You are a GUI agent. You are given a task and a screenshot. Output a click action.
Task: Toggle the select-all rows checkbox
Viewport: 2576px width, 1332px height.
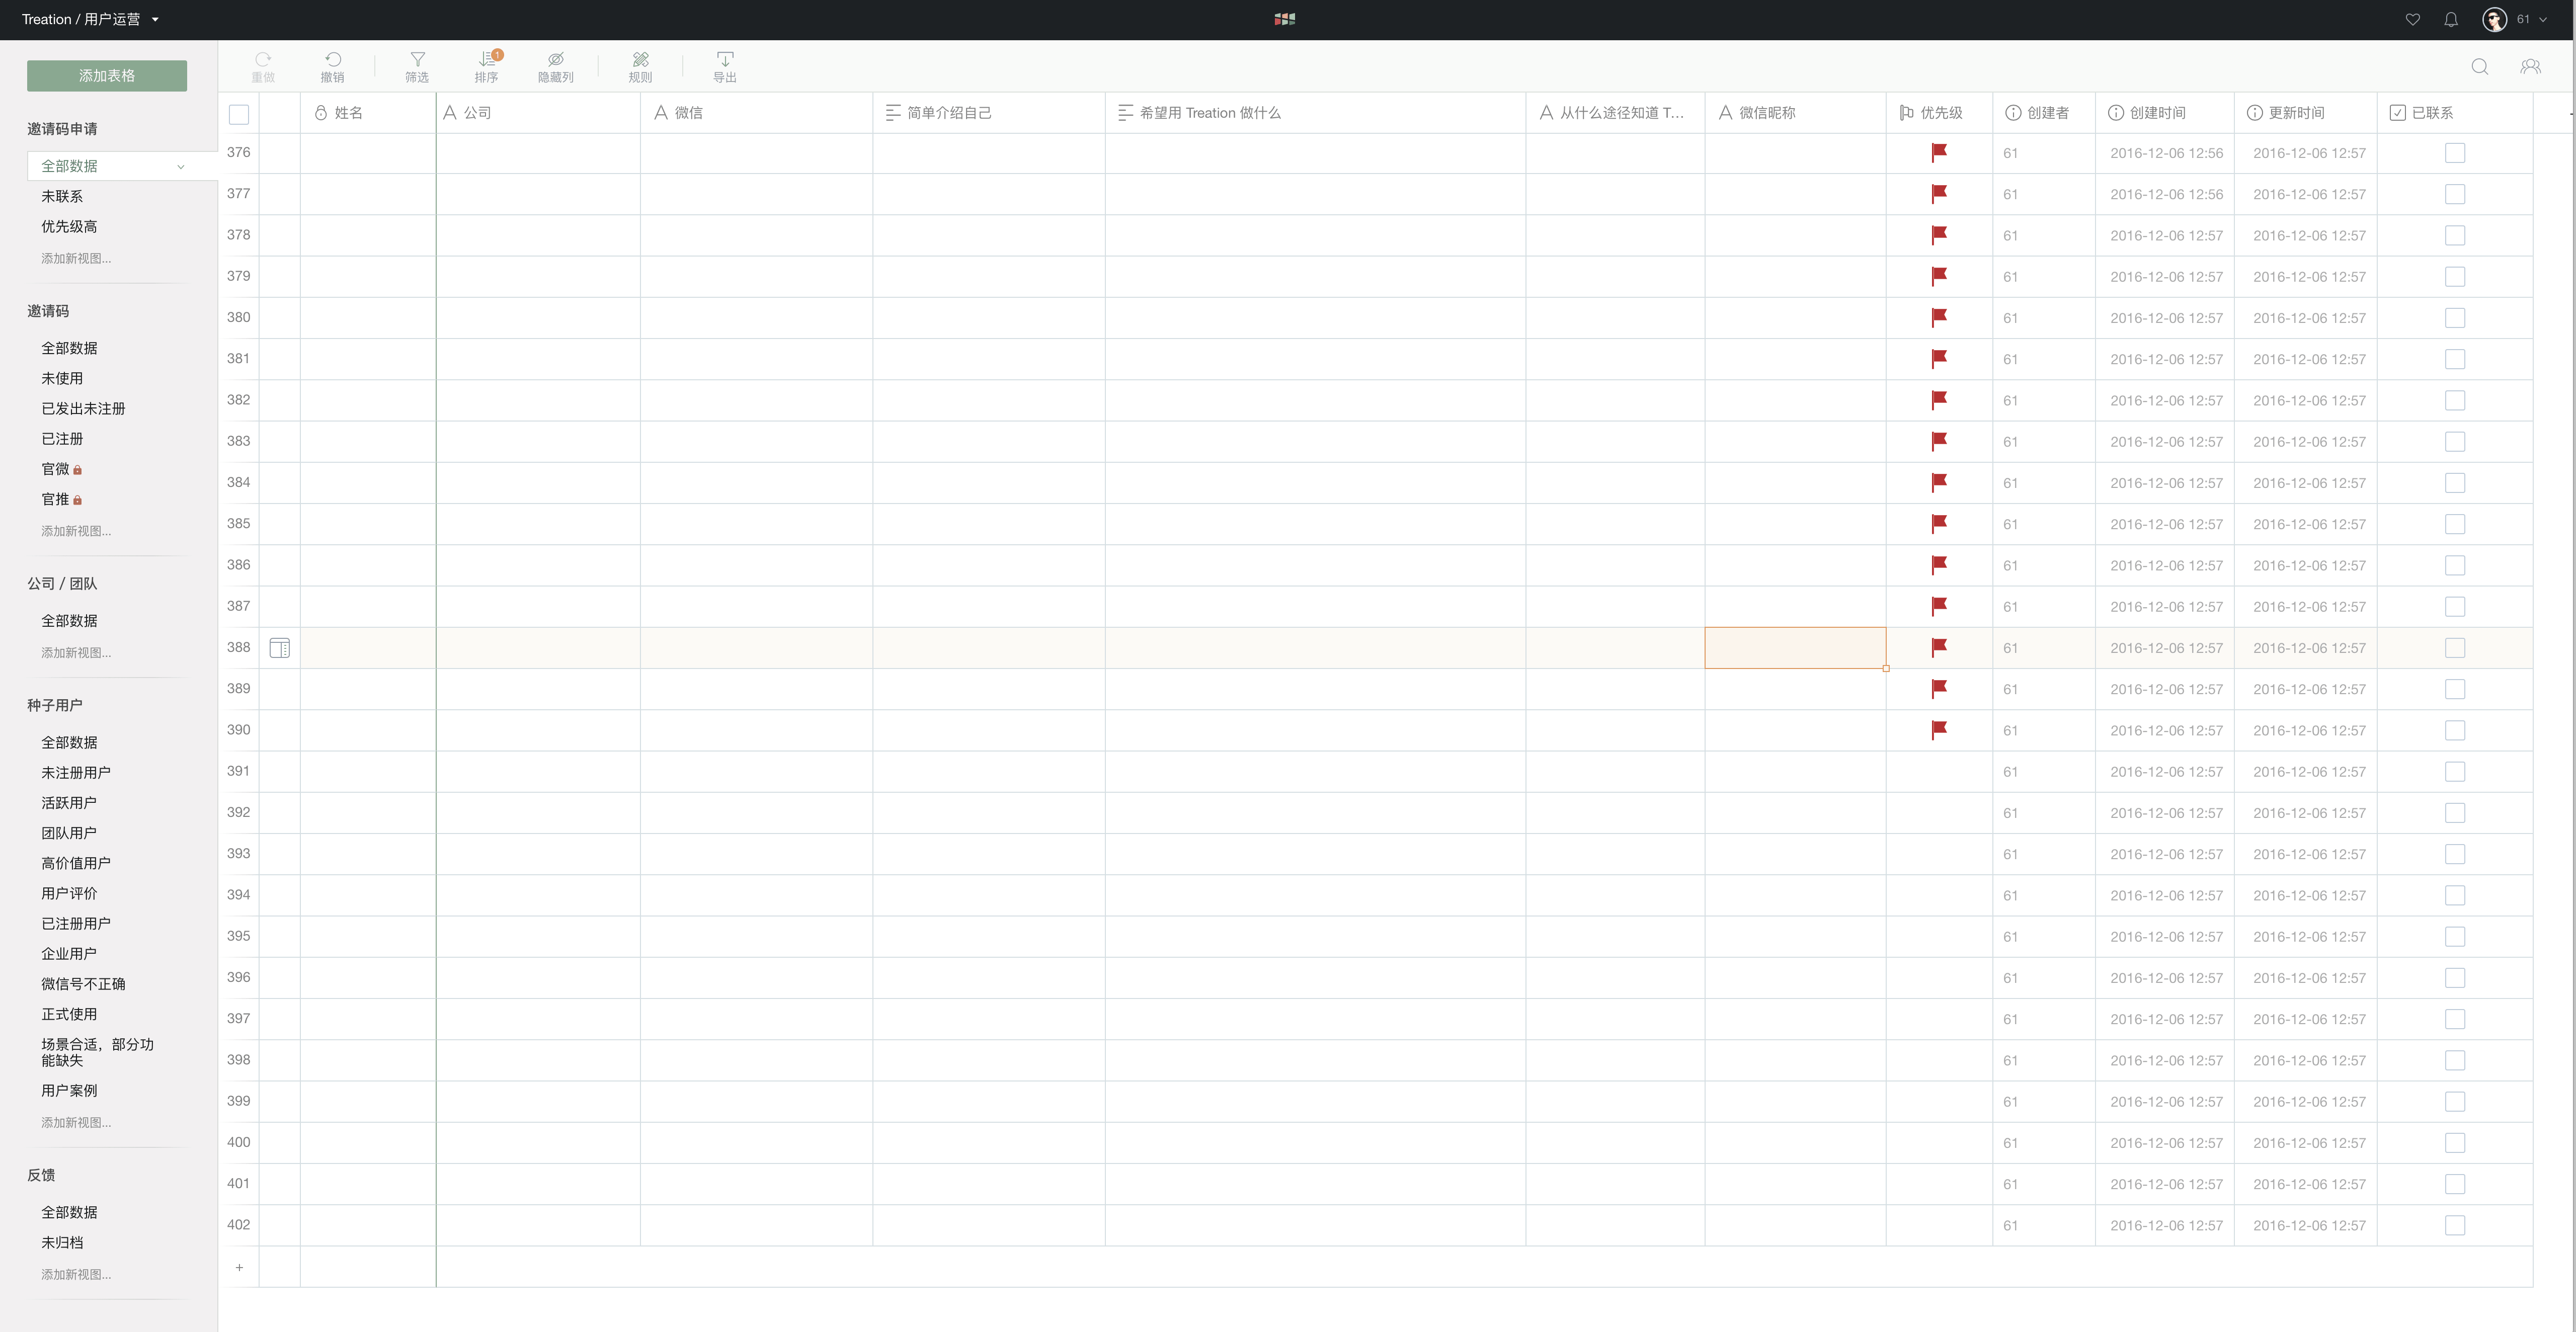point(239,114)
